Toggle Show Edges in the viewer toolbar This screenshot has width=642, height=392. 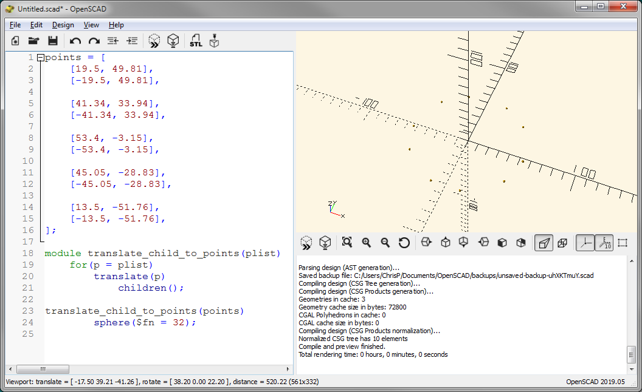click(623, 243)
